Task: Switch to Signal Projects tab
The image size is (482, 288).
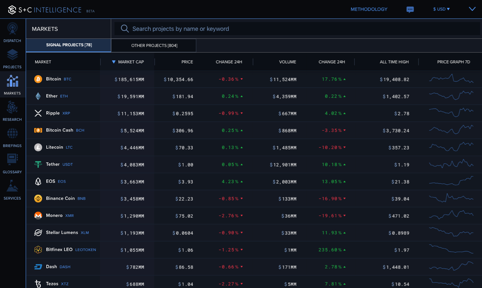Action: (x=69, y=45)
